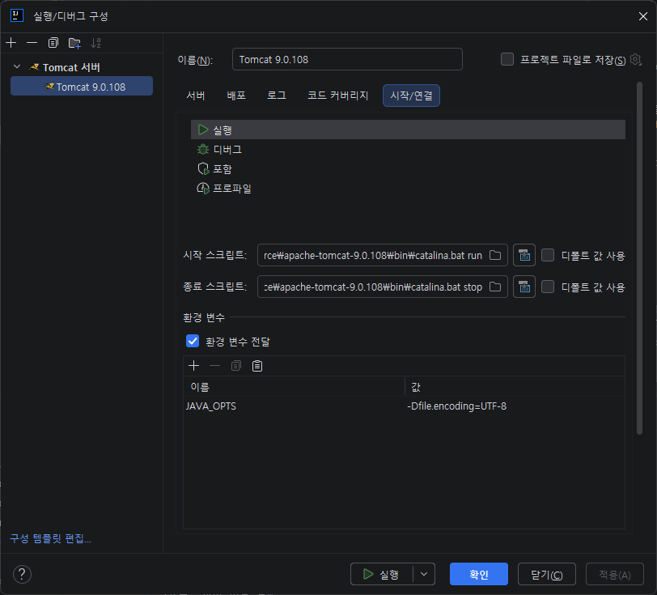Select the 시작/연결 tab

tap(412, 96)
